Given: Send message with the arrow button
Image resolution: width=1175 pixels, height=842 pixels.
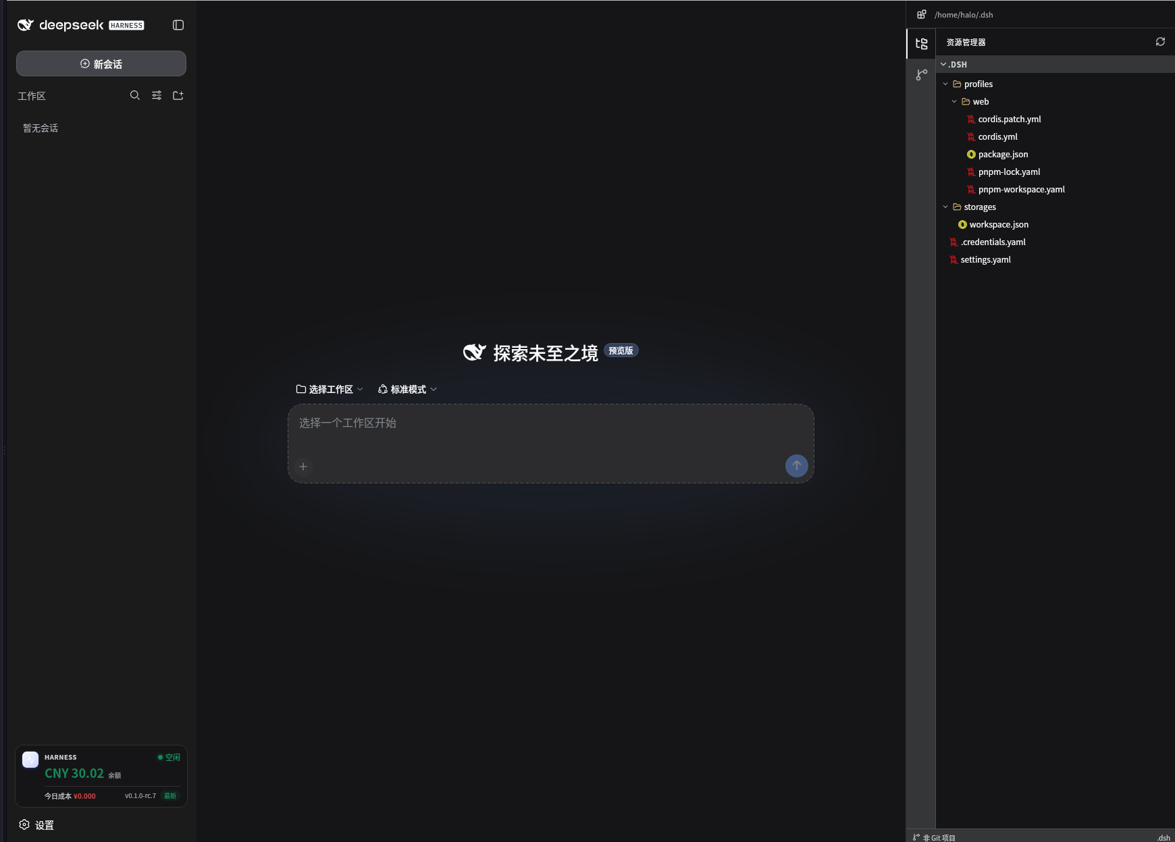Looking at the screenshot, I should point(797,465).
